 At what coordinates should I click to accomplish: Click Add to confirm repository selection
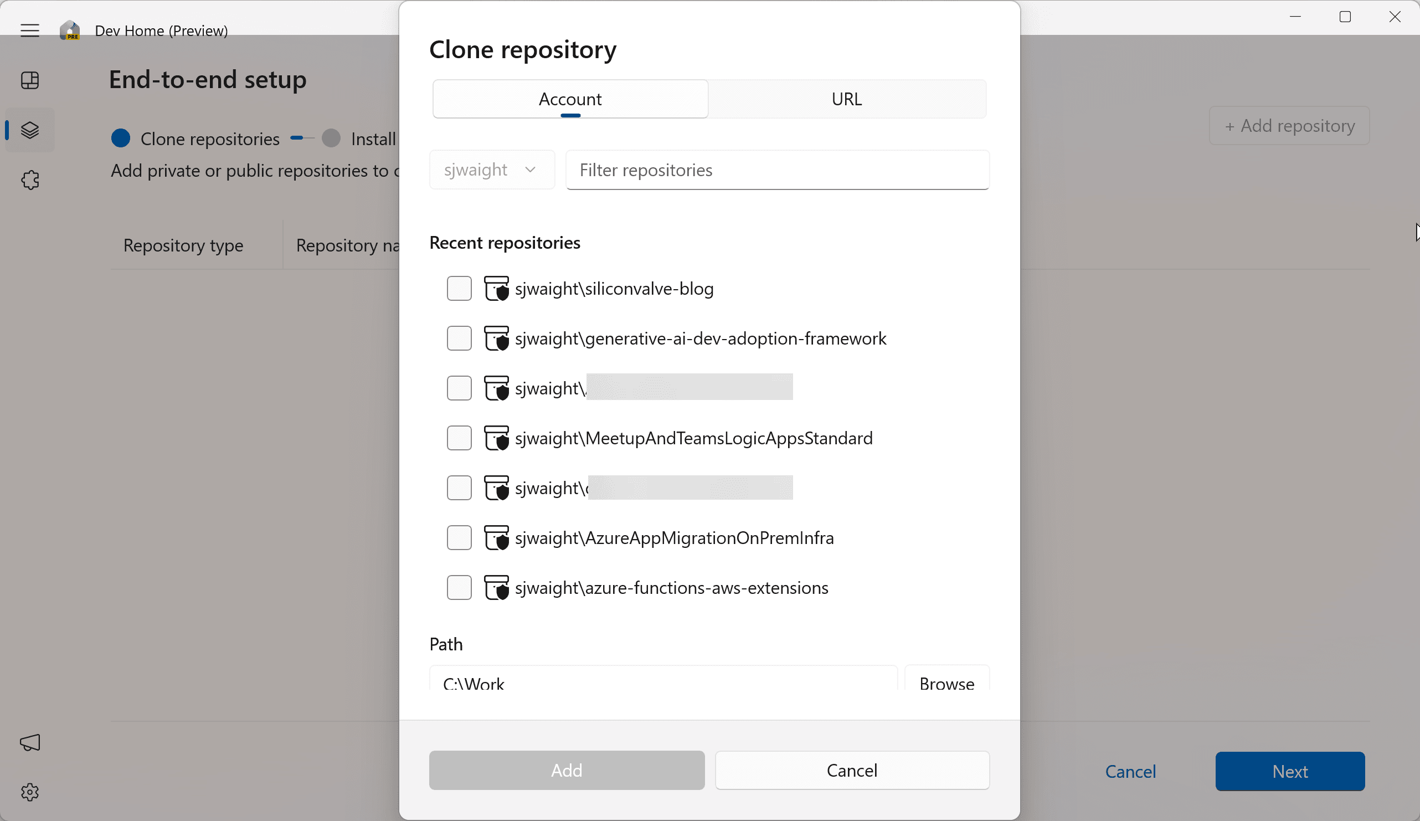(x=567, y=769)
